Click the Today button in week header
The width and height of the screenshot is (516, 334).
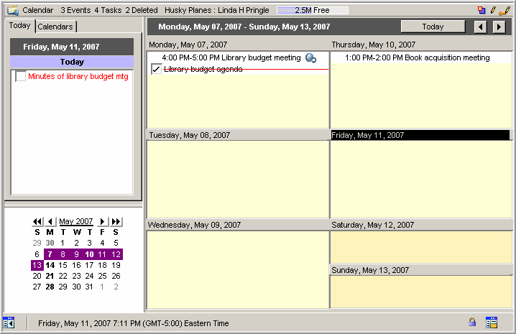pos(433,27)
